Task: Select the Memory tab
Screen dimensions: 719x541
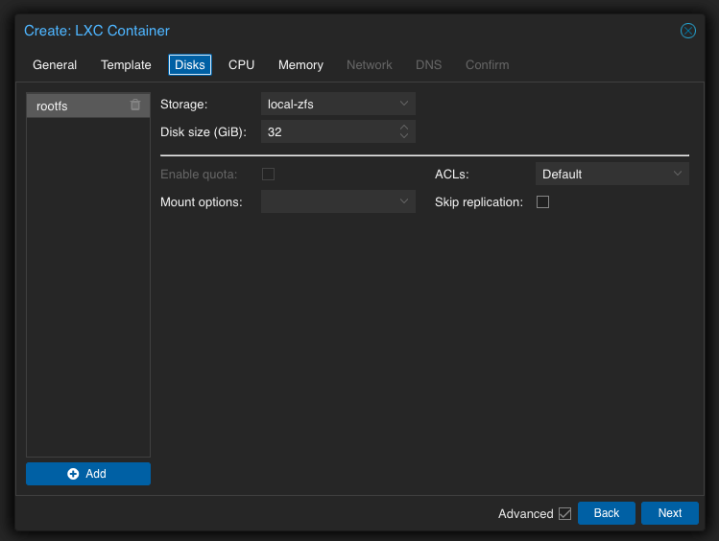Action: (x=300, y=65)
